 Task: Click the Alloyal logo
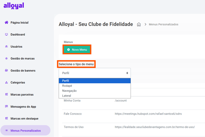click(x=14, y=6)
